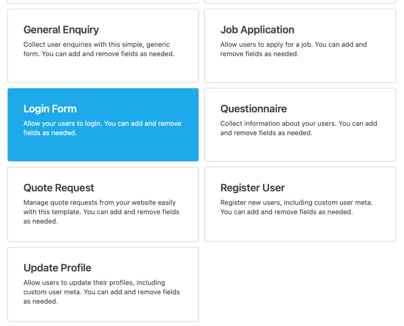This screenshot has height=326, width=404.
Task: Click the Questionnaire card heading
Action: [253, 109]
